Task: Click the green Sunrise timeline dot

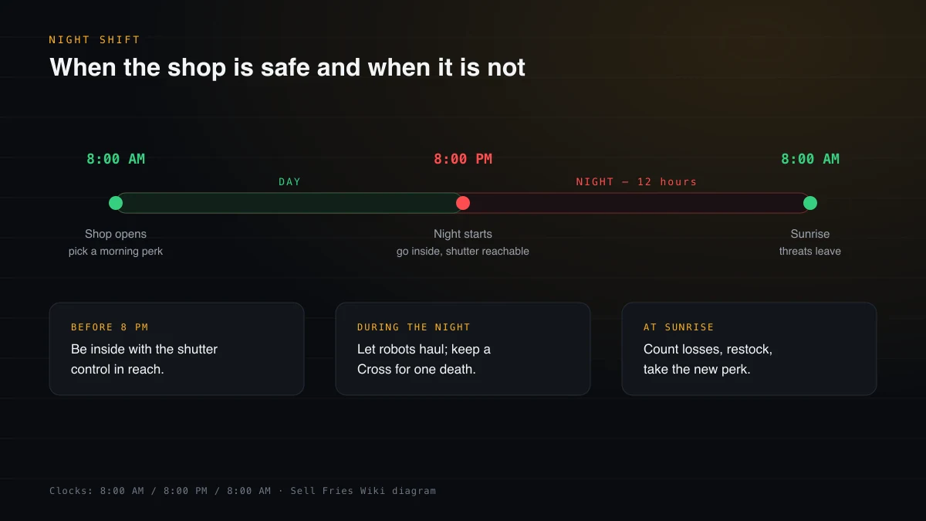Action: click(x=810, y=203)
